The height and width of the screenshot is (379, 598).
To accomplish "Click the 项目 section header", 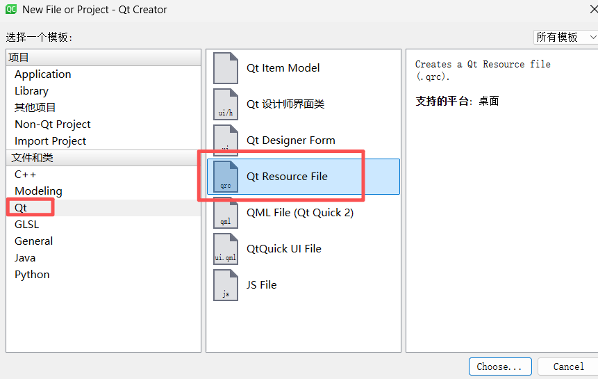I will click(x=103, y=58).
